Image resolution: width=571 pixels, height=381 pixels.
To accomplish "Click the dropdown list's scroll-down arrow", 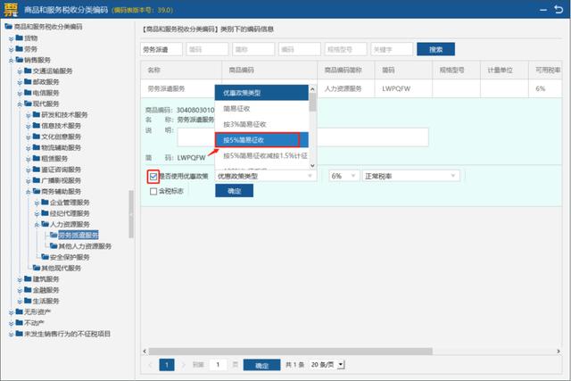I will [x=312, y=166].
